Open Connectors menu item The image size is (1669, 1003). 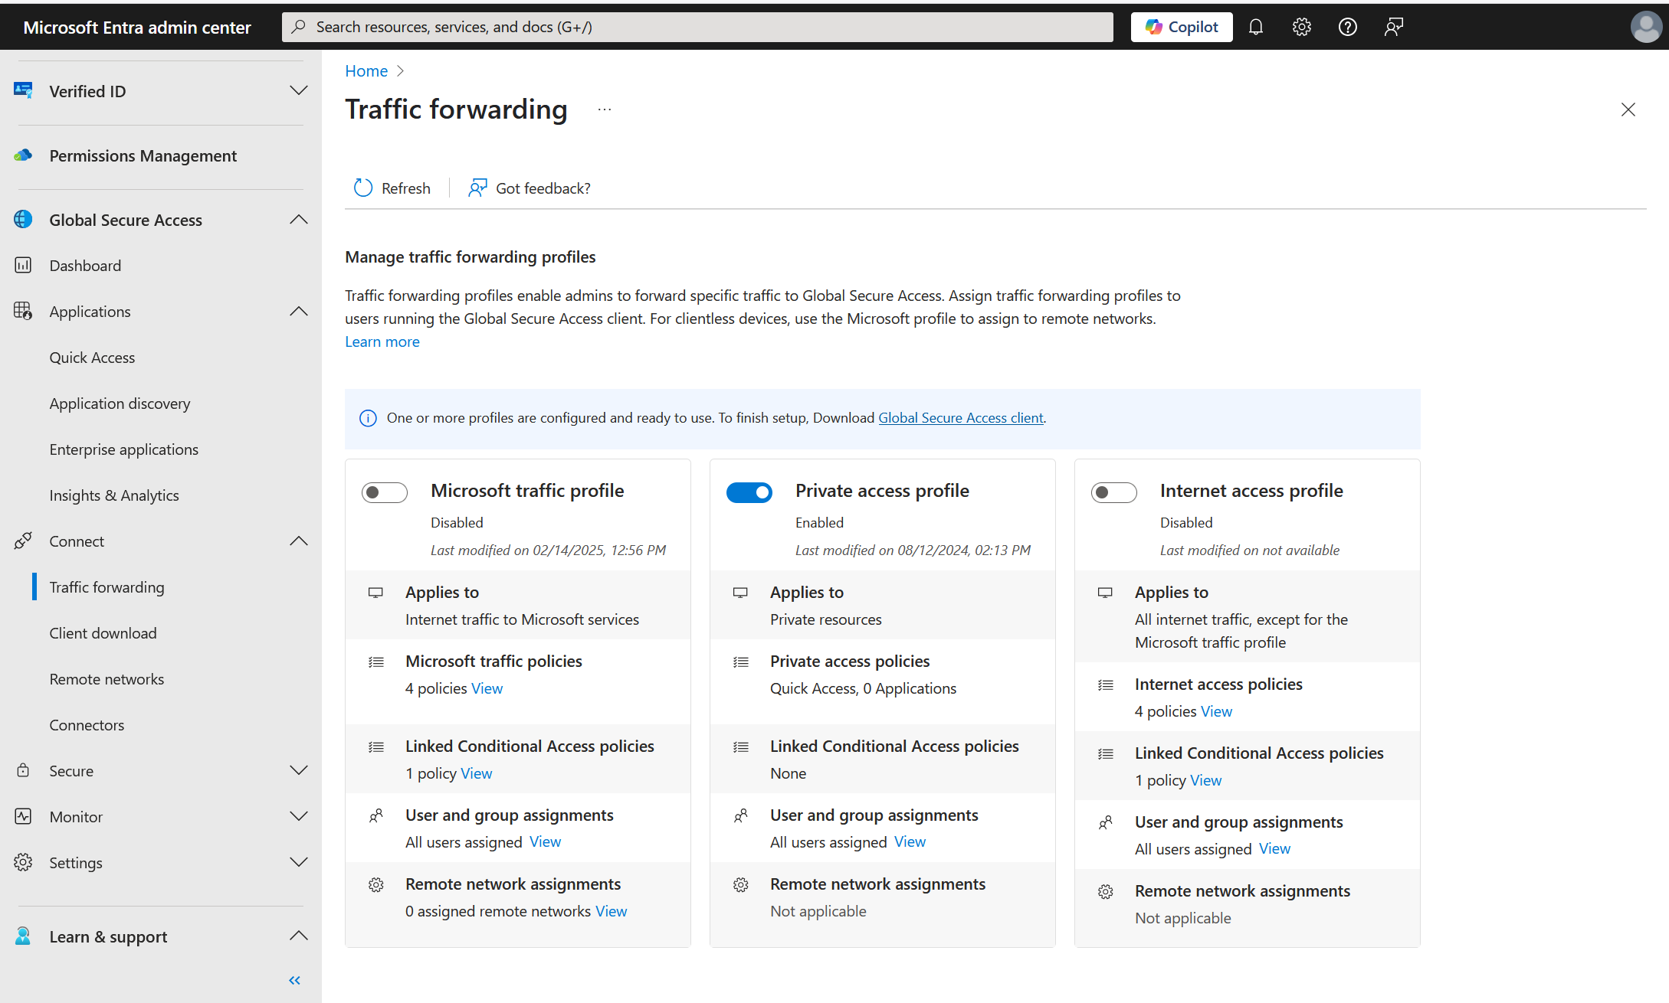pos(87,725)
